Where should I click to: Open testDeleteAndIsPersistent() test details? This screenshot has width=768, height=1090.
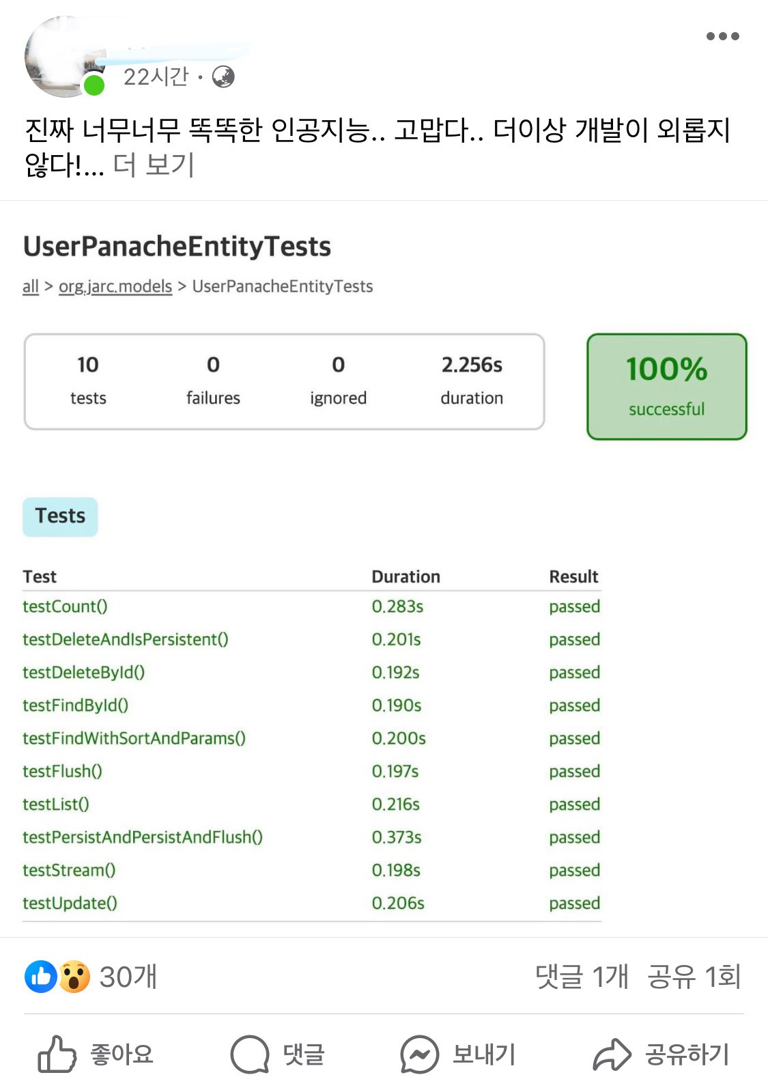[126, 639]
